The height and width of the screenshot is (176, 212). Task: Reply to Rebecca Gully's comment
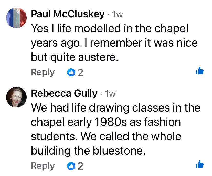pos(43,166)
